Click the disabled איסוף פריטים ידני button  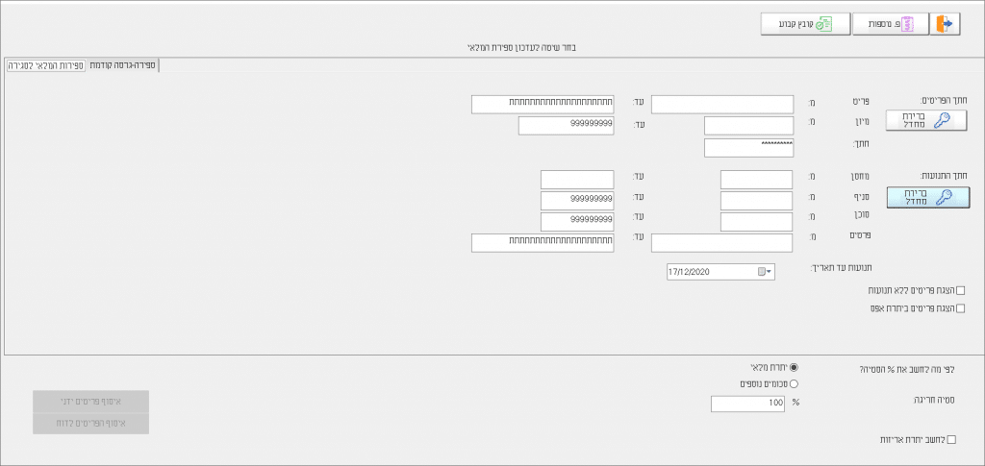90,401
